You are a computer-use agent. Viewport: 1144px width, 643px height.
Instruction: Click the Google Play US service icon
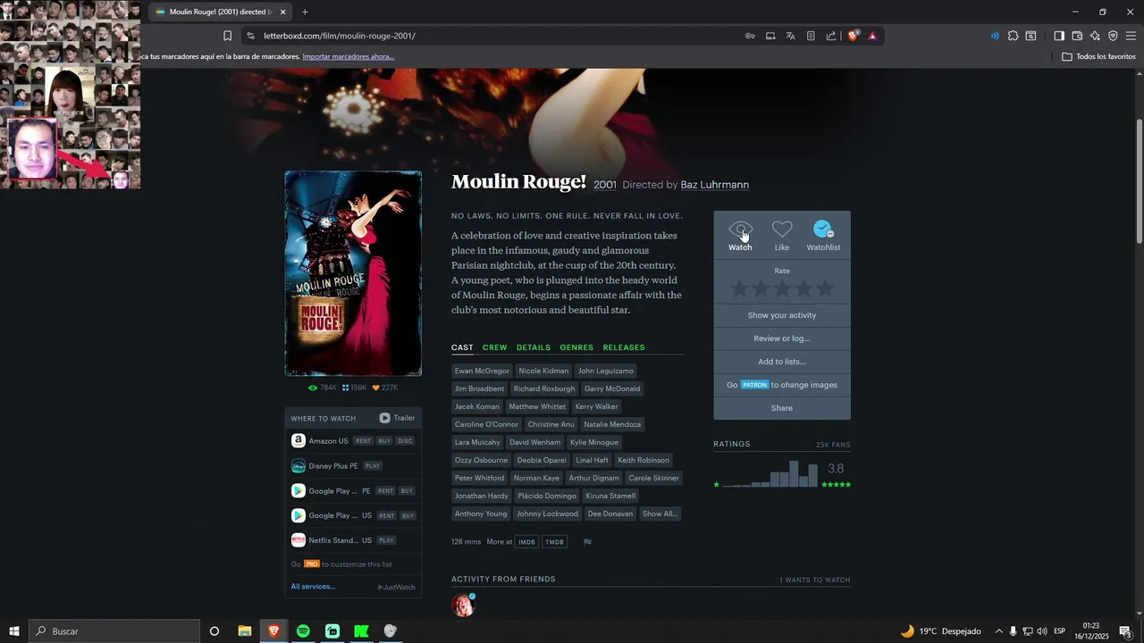coord(299,515)
